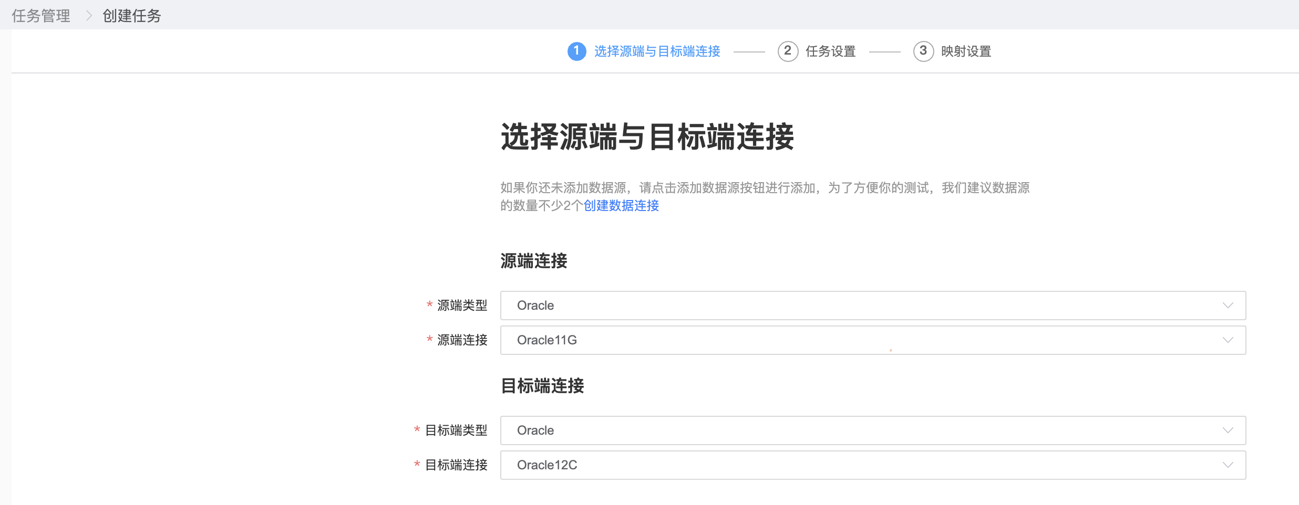Click the 目标端连接 section heading
Viewport: 1299px width, 505px height.
(542, 386)
